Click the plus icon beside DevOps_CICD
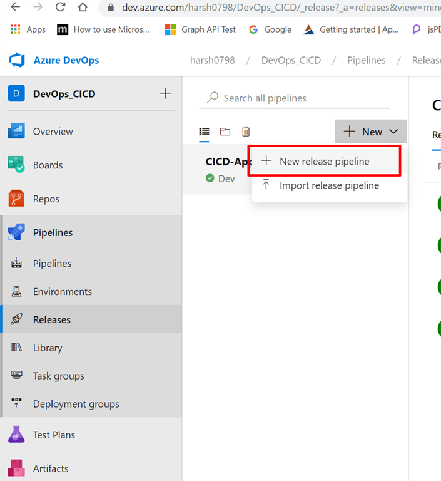 point(165,93)
